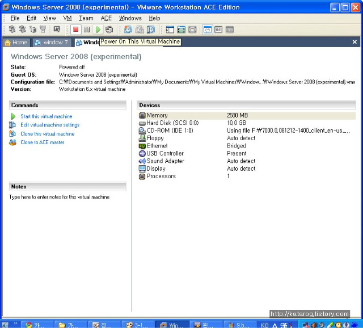Switch to the Home tab
This screenshot has height=328, width=363.
pyautogui.click(x=16, y=43)
